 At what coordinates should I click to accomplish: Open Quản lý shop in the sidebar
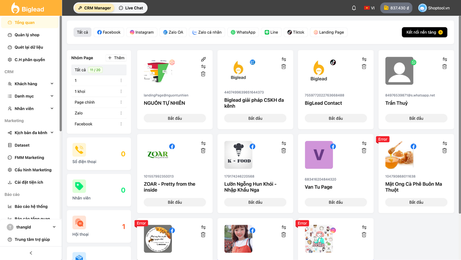tap(27, 35)
